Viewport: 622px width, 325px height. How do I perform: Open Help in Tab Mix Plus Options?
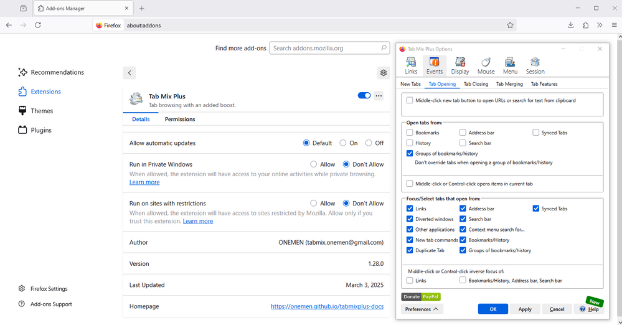tap(589, 309)
